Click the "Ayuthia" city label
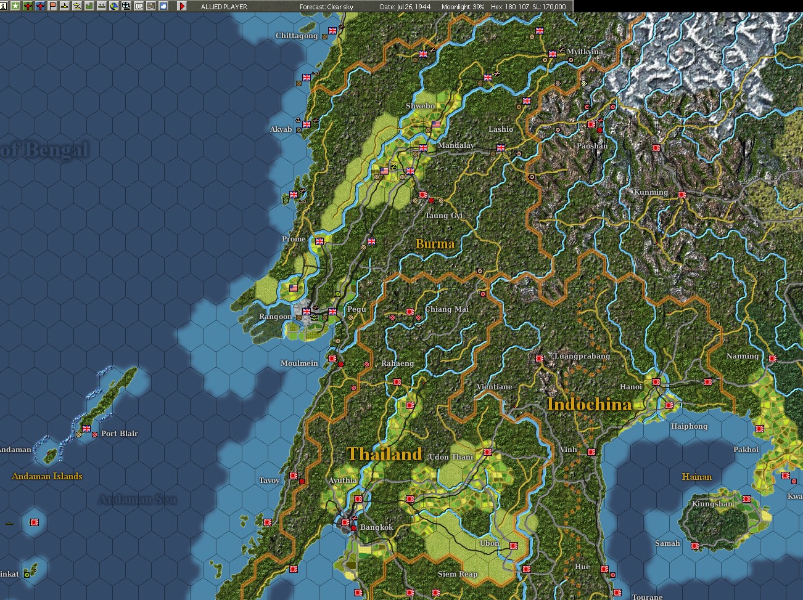This screenshot has width=803, height=600. [342, 480]
